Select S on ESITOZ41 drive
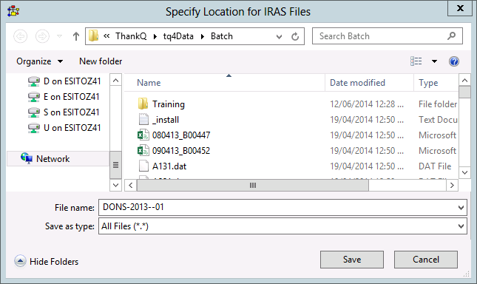The image size is (477, 284). 64,112
